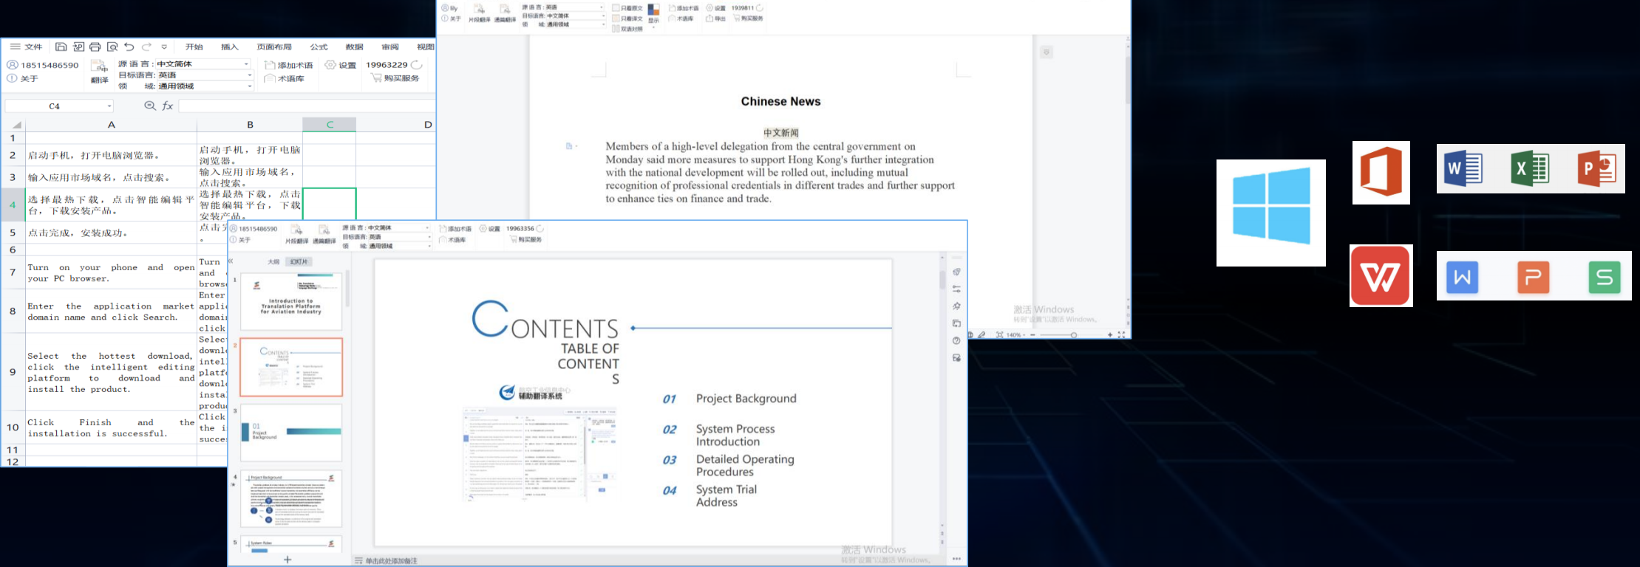Image resolution: width=1640 pixels, height=567 pixels.
Task: Click 片段翻译 in the presentation window toolbar
Action: [296, 234]
